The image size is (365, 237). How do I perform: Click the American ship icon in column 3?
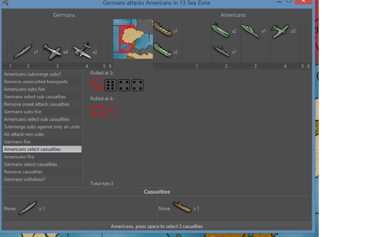coord(250,31)
